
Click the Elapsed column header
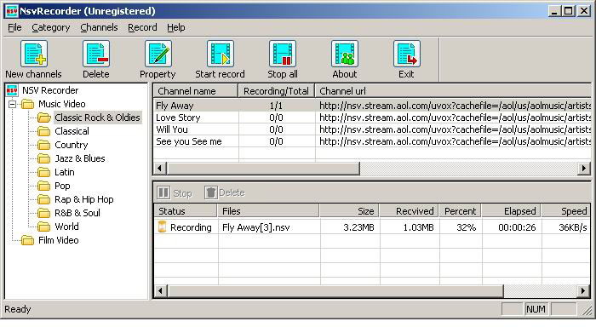click(x=512, y=211)
